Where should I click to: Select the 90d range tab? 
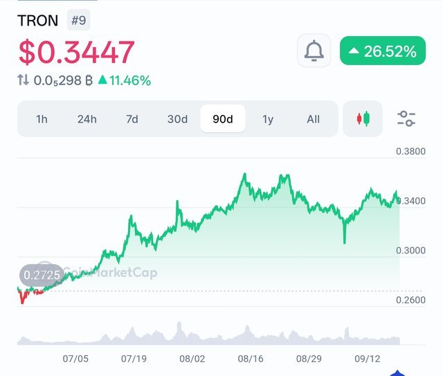pyautogui.click(x=223, y=119)
